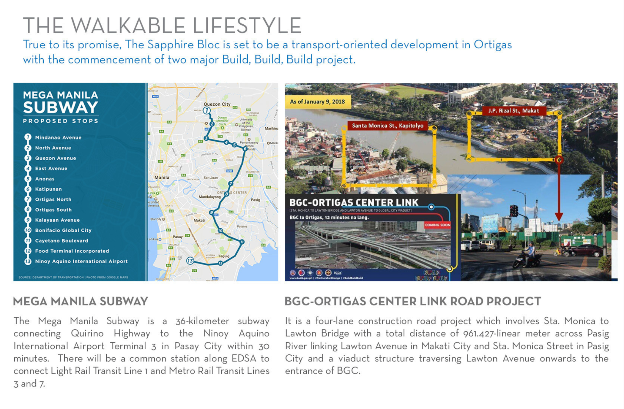Click 'BGC to Ortigas, 12 minutes na lang.' text
624x409 pixels.
pos(329,218)
